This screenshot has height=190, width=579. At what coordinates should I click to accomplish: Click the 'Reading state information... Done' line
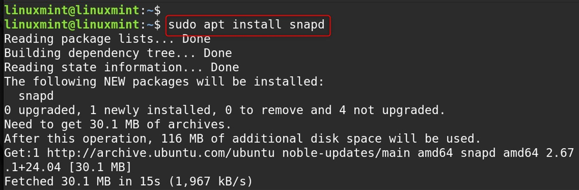pos(121,67)
